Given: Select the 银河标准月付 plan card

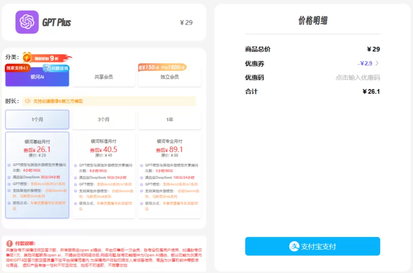Looking at the screenshot, I should [x=104, y=175].
